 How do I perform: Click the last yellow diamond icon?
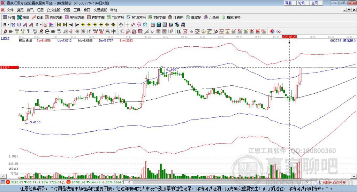click(113, 25)
